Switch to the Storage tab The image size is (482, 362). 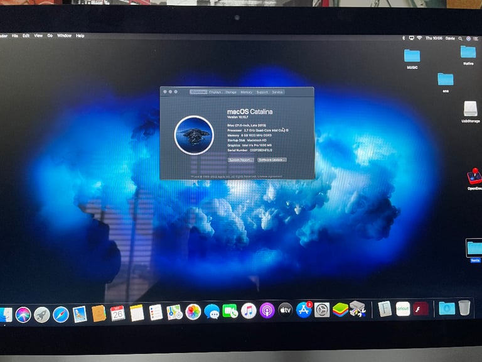pos(230,92)
